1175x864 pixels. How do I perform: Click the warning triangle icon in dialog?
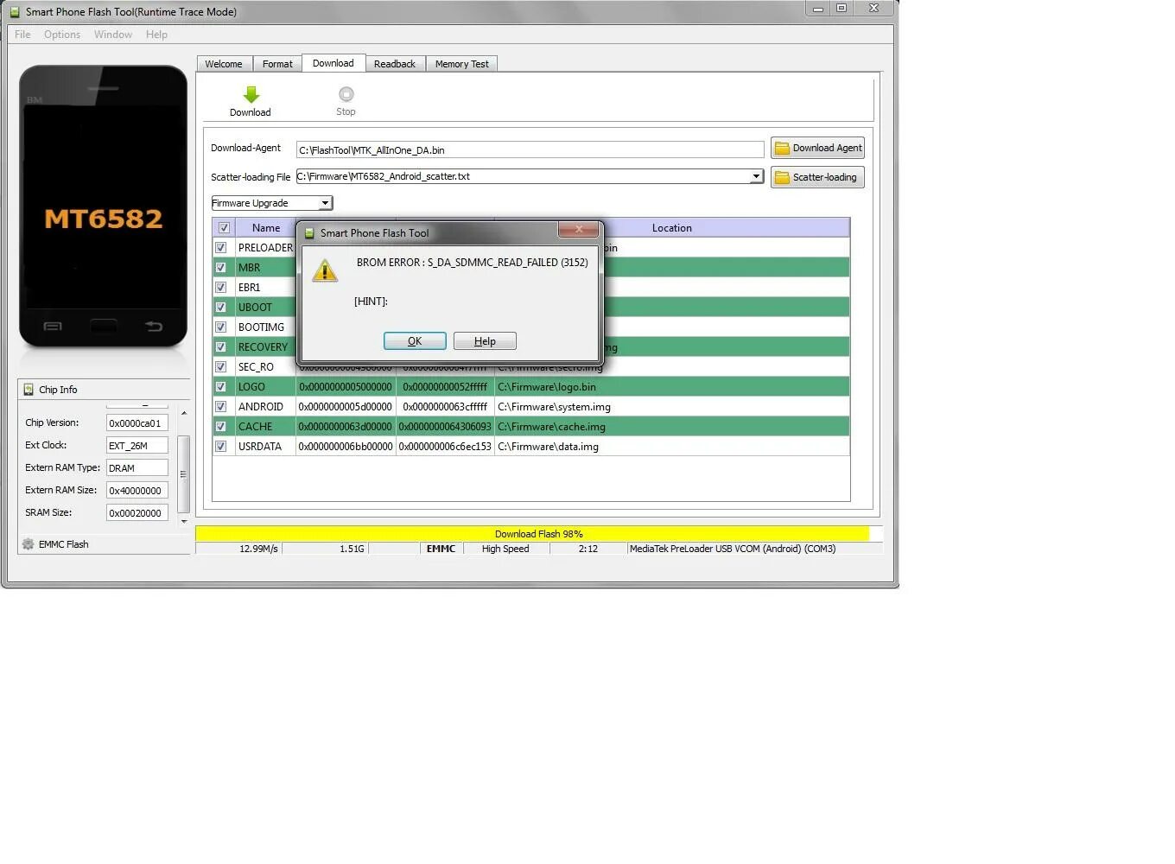coord(325,270)
